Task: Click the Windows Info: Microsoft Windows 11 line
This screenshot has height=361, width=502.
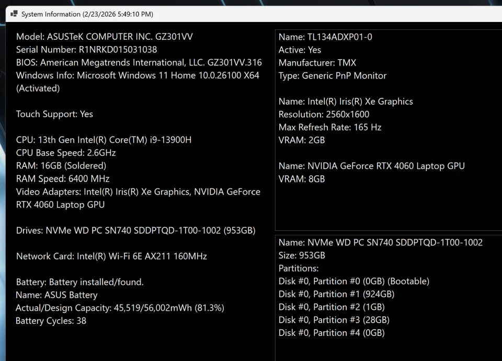Action: tap(138, 75)
